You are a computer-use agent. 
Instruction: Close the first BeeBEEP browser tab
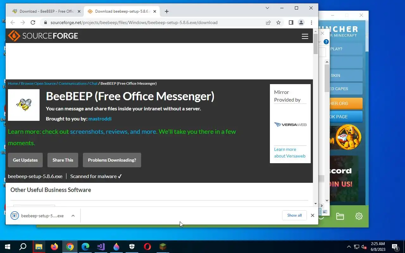[79, 11]
